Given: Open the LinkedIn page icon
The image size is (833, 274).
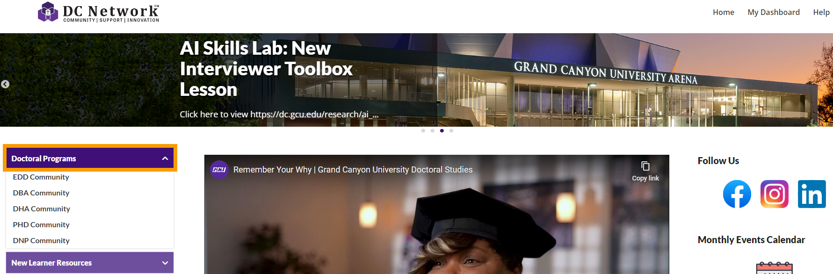Looking at the screenshot, I should click(811, 194).
